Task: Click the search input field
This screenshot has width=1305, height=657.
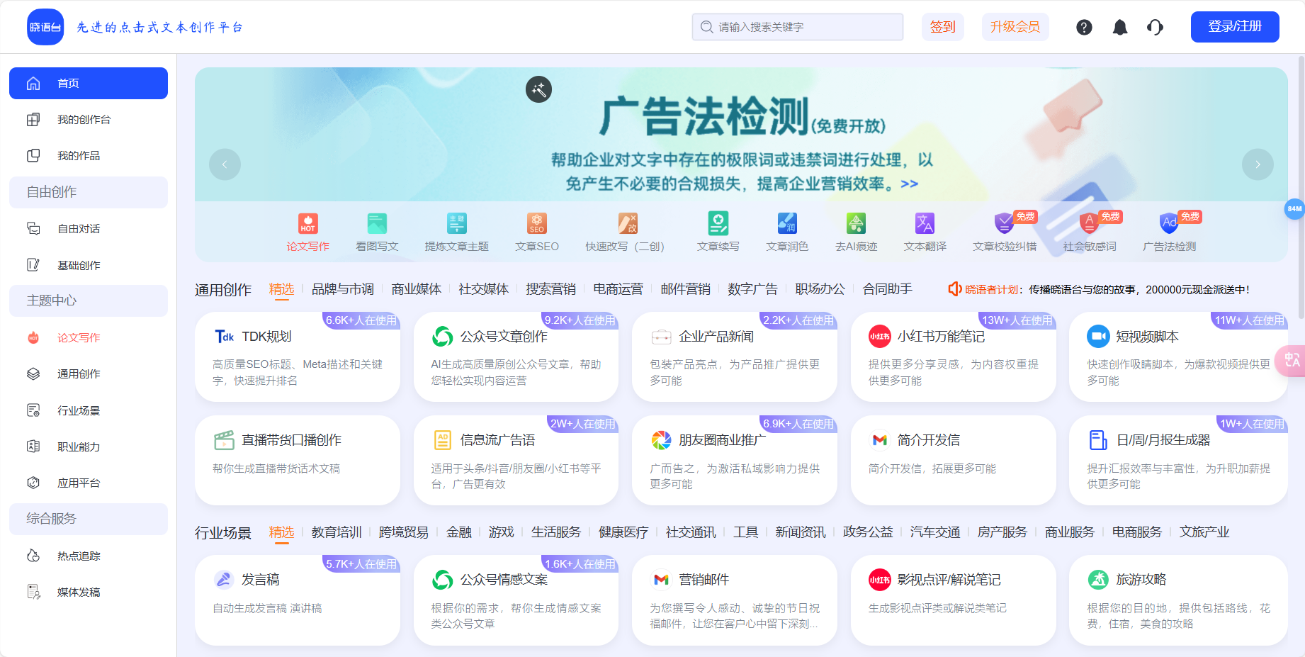Action: coord(797,26)
